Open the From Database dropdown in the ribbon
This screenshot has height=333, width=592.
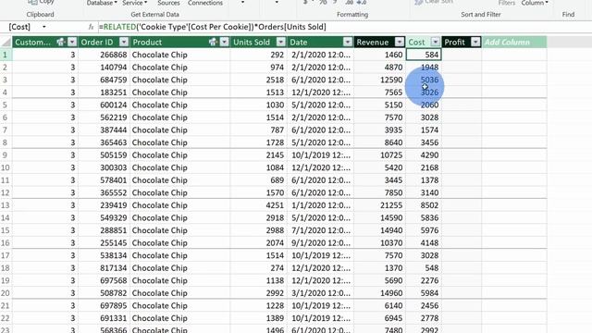pyautogui.click(x=102, y=3)
